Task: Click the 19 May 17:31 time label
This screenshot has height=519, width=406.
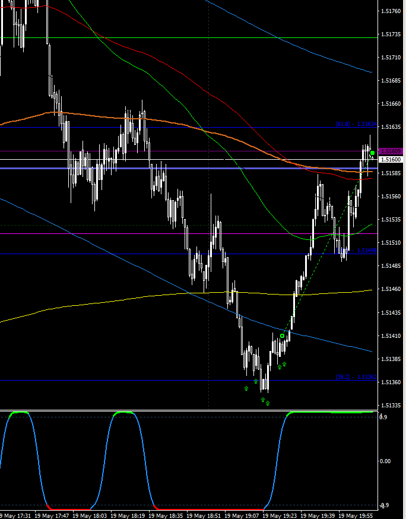Action: click(x=16, y=515)
